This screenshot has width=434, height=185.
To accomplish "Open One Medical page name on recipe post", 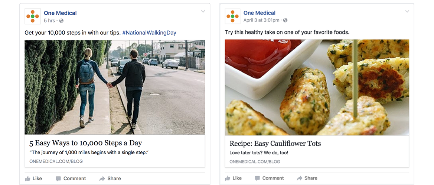I will point(260,13).
